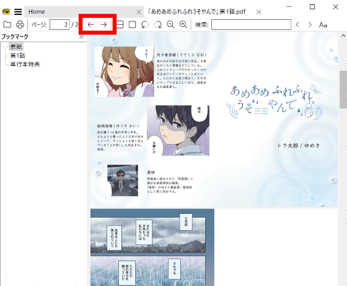
Task: Select the 表紙 bookmark
Action: point(16,47)
